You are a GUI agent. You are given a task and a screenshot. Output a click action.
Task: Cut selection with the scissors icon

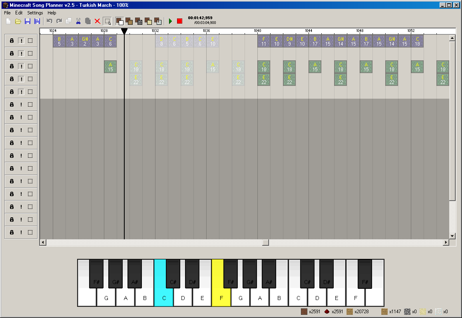[78, 21]
